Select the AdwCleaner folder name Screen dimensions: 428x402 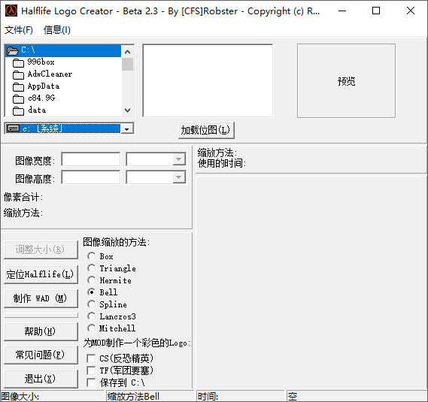click(50, 74)
